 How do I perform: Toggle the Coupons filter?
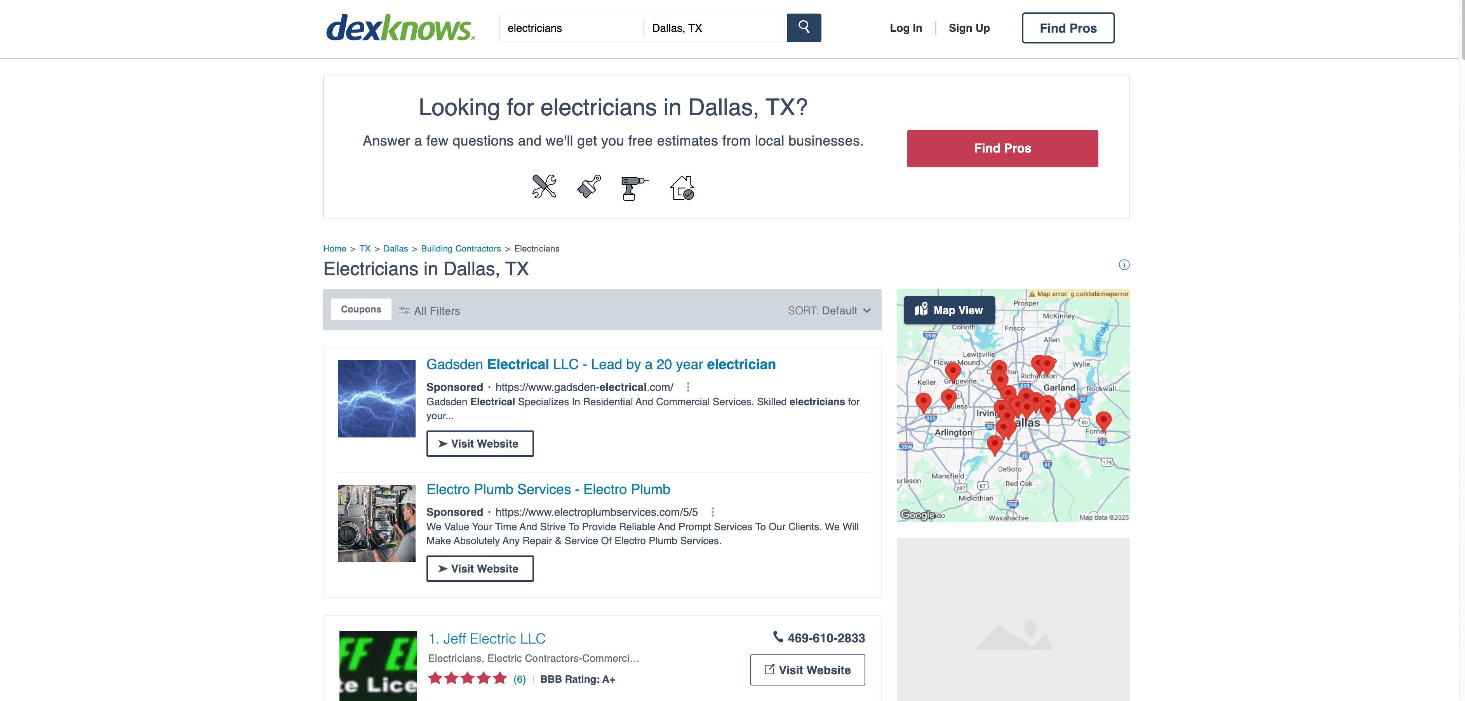360,309
